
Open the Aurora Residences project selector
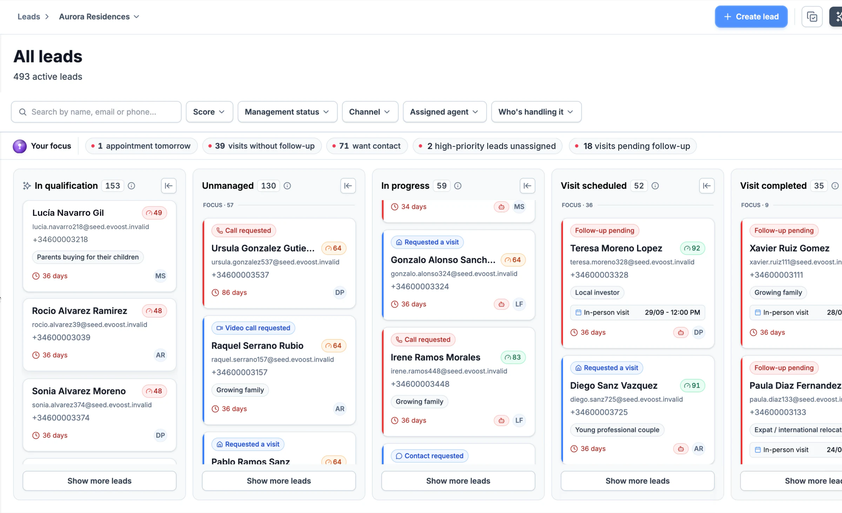(x=99, y=16)
